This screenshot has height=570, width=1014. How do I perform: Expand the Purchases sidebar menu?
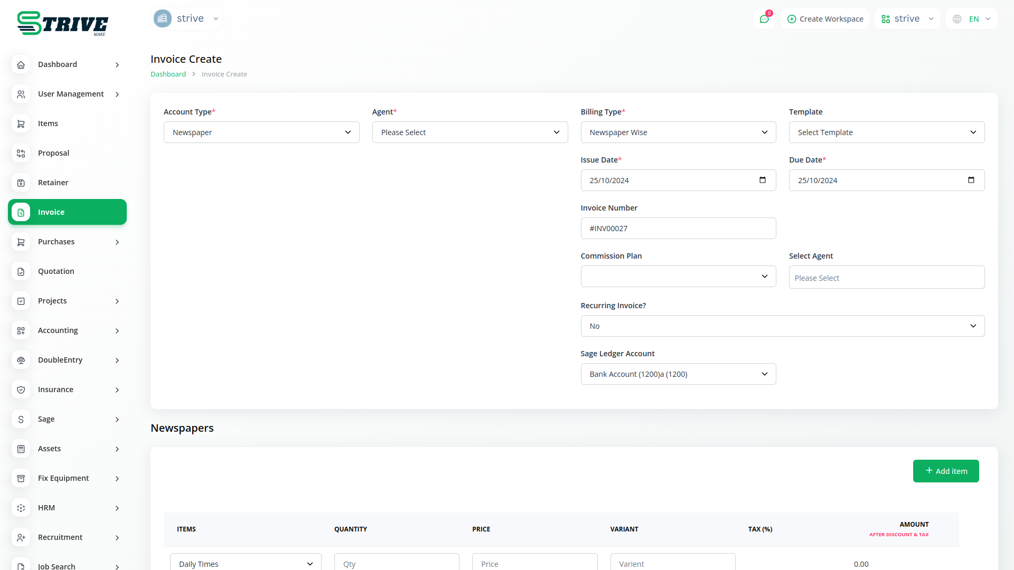[67, 242]
